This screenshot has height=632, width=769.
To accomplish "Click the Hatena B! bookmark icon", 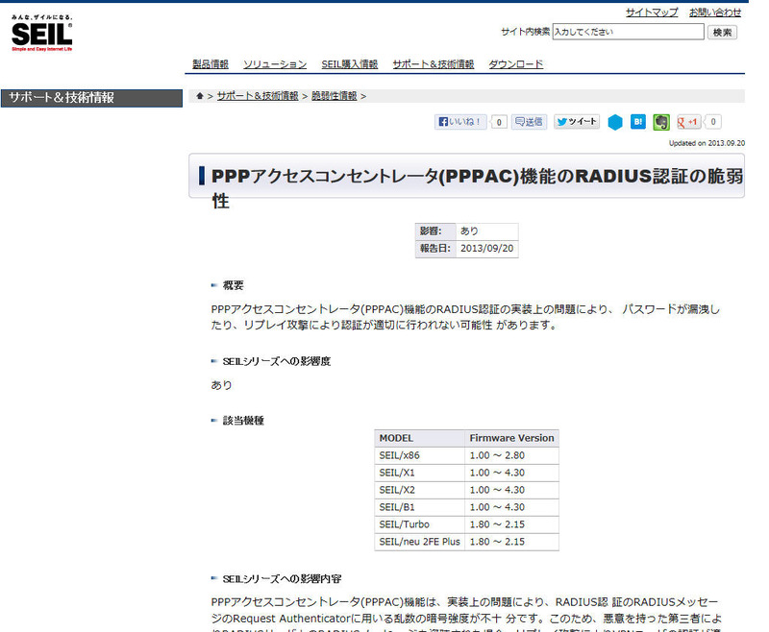I will click(638, 122).
